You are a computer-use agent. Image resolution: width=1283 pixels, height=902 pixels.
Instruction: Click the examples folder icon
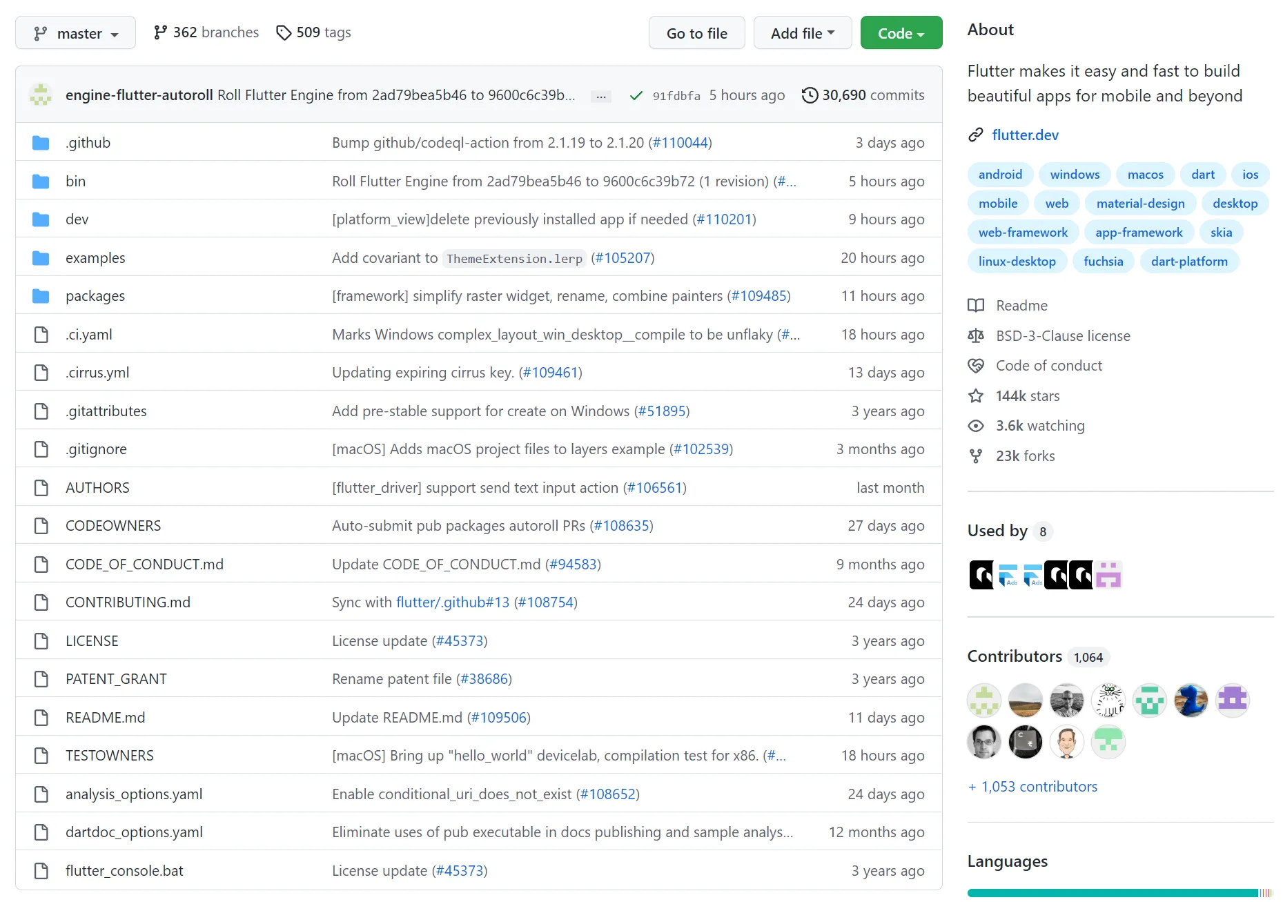click(x=41, y=258)
